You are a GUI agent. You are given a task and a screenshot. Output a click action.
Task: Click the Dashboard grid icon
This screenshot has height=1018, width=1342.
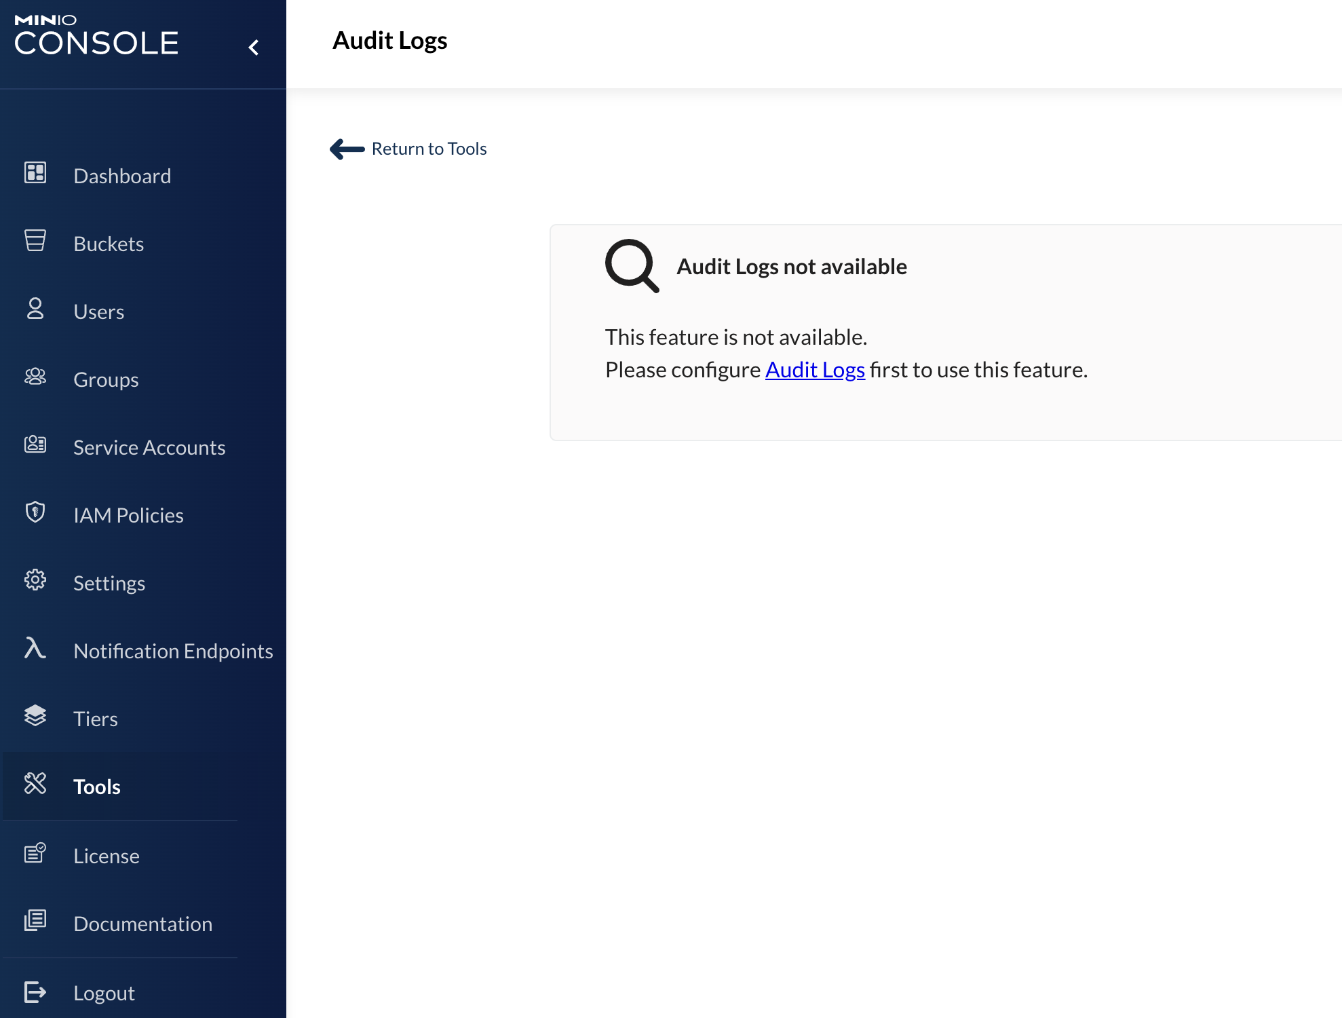click(35, 173)
